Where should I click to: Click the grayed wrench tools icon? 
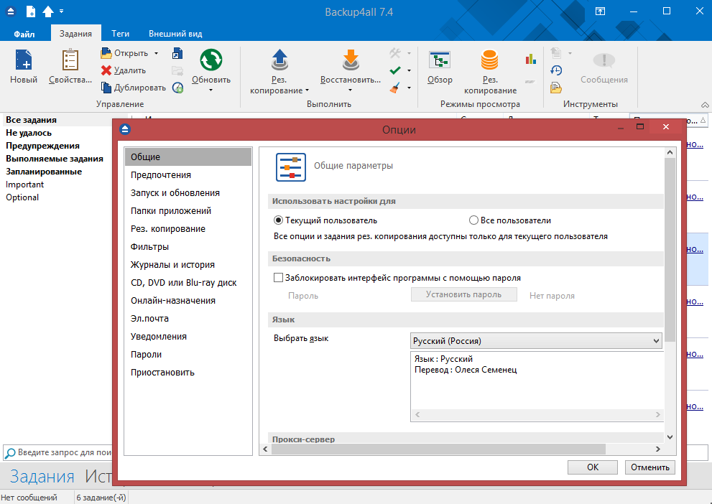(x=395, y=53)
